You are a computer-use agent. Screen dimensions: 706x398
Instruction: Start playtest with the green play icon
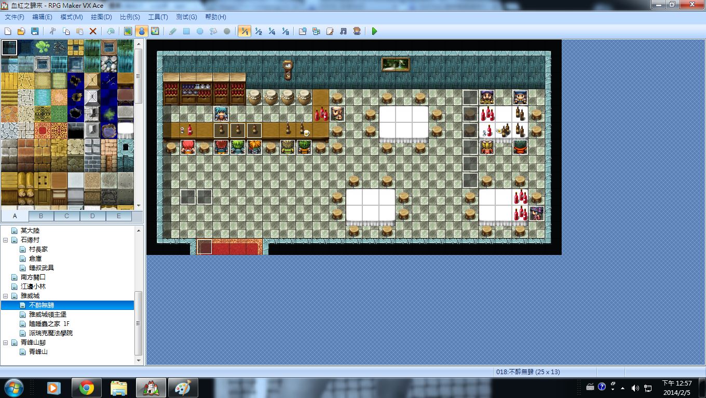pyautogui.click(x=374, y=31)
